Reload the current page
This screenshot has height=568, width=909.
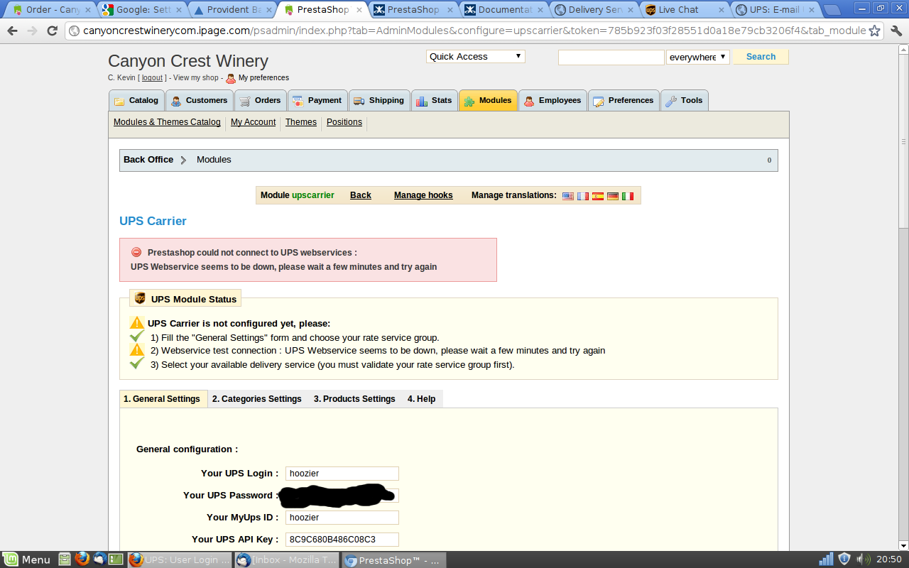(52, 31)
